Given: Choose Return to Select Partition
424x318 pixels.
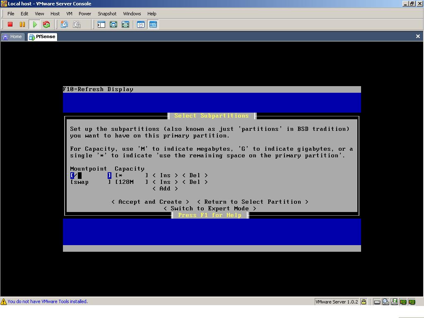Looking at the screenshot, I should [253, 202].
